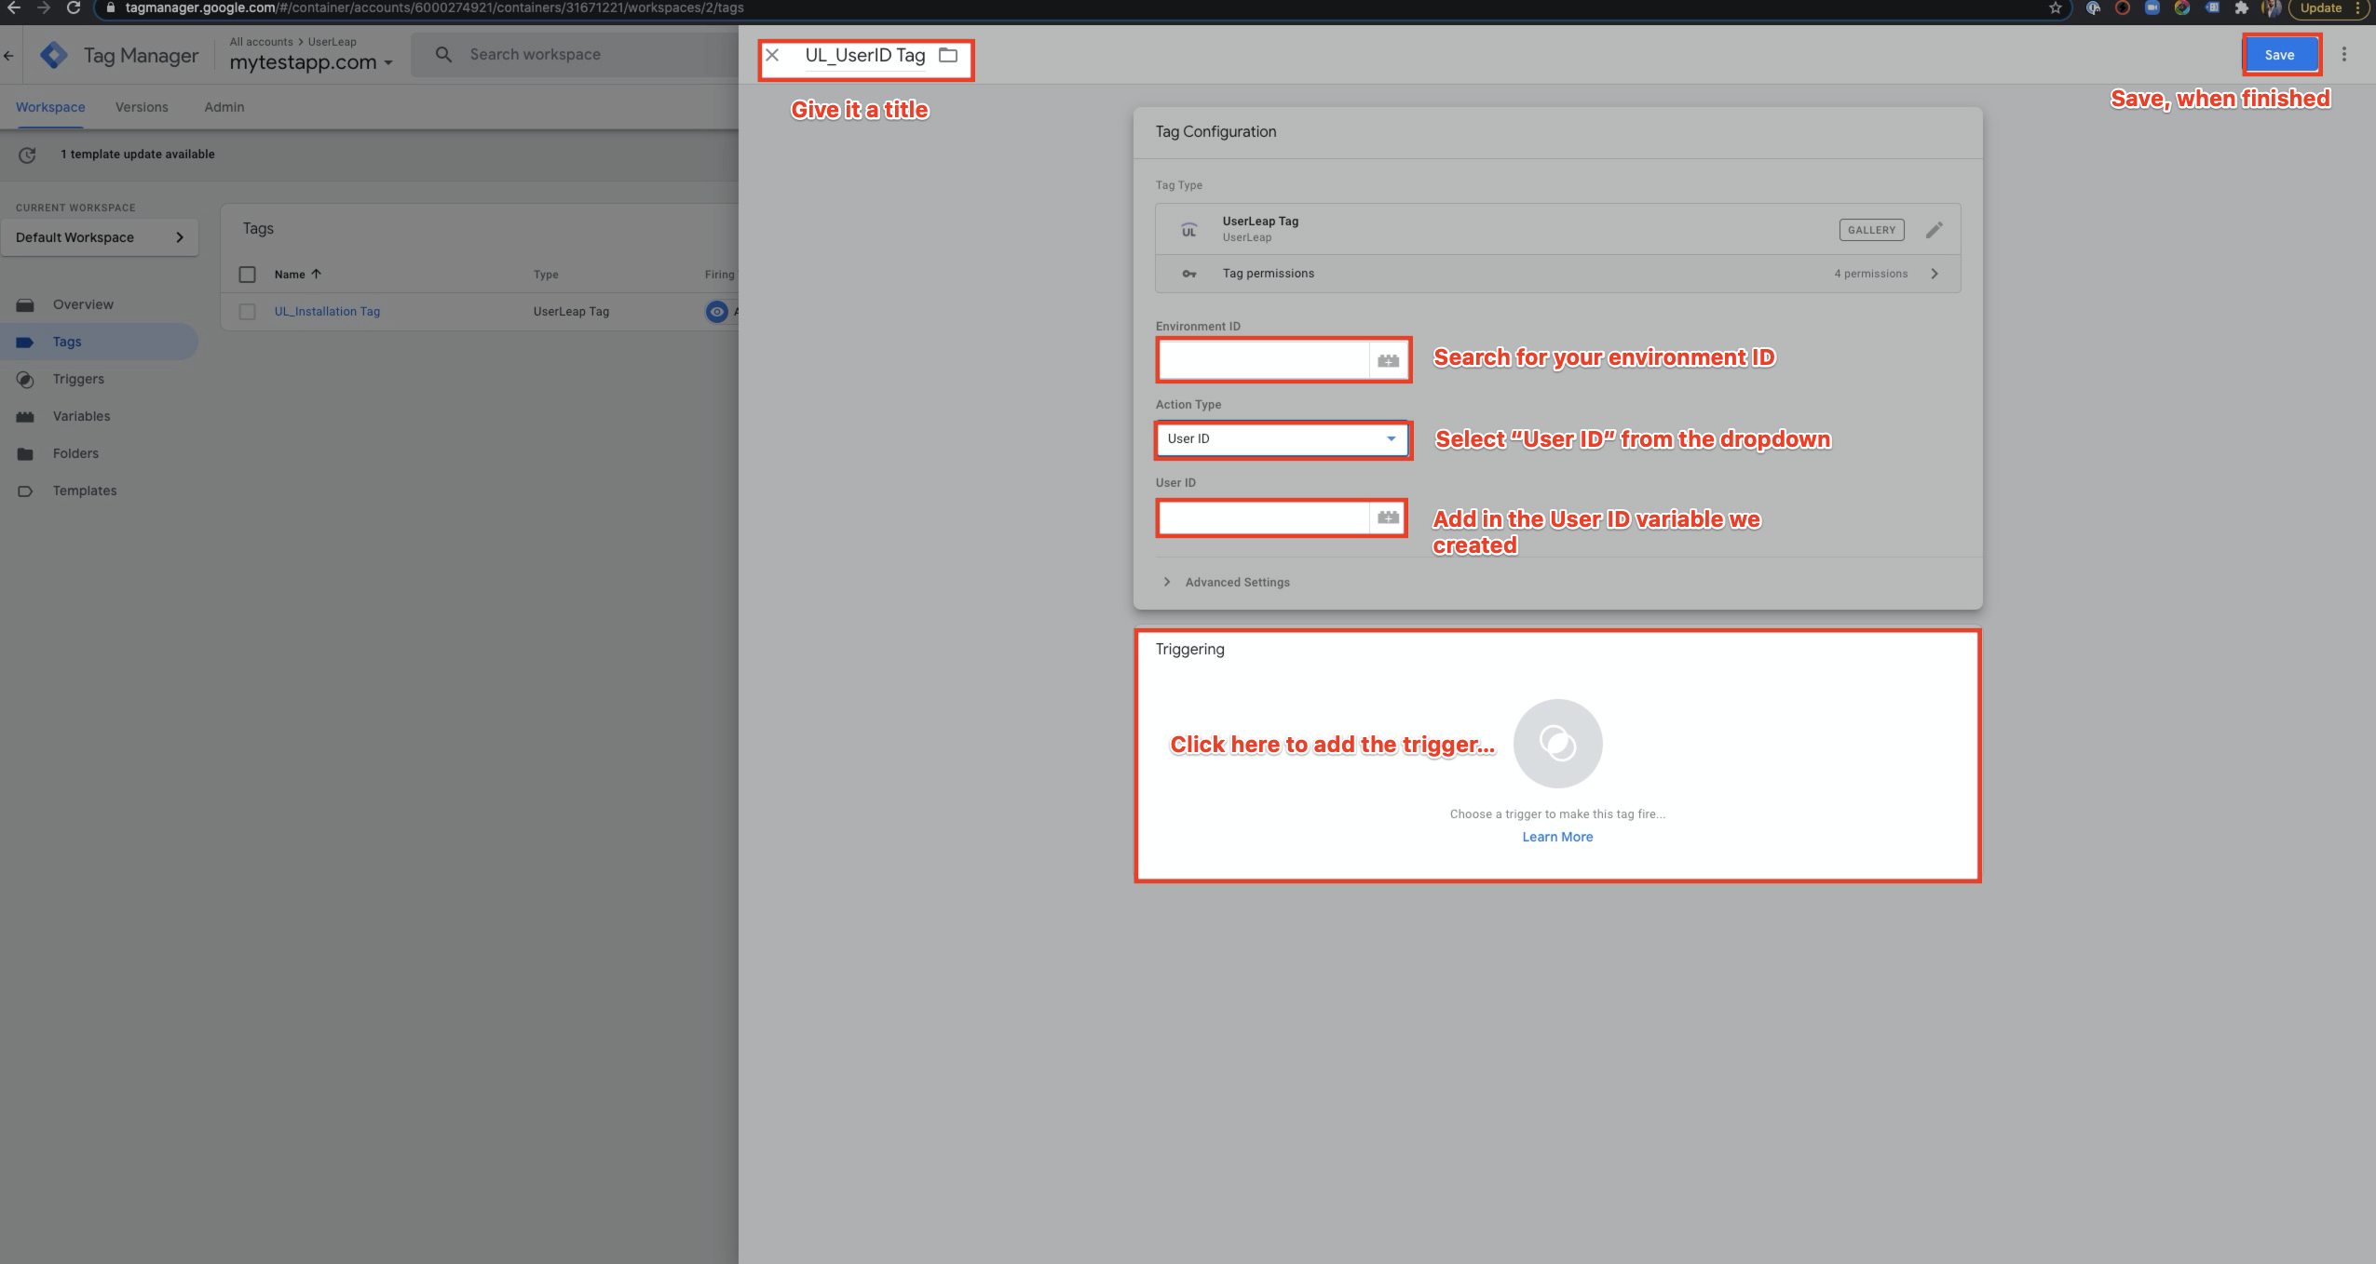Click the folder icon beside tag title

(948, 55)
